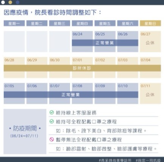
Task: Click the gold 診所休診 banner
Action: (82, 68)
